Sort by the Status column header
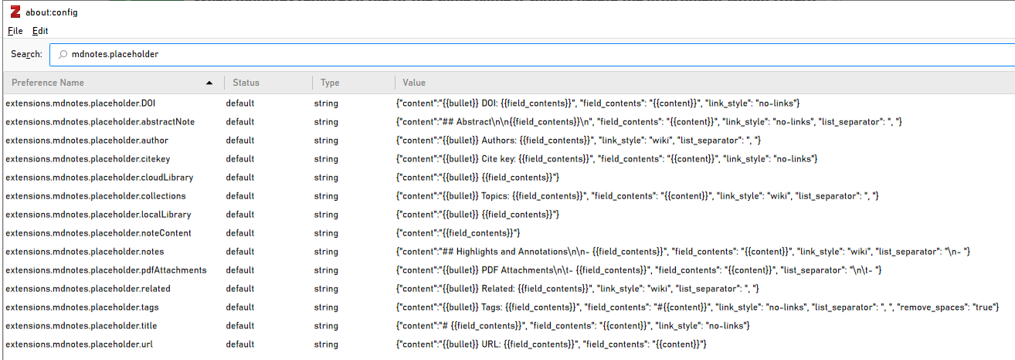Viewport: 1015px width, 360px height. 268,83
